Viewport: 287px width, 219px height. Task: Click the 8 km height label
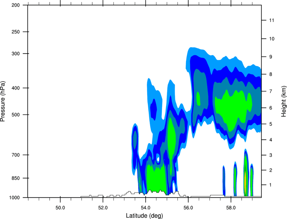[271, 74]
